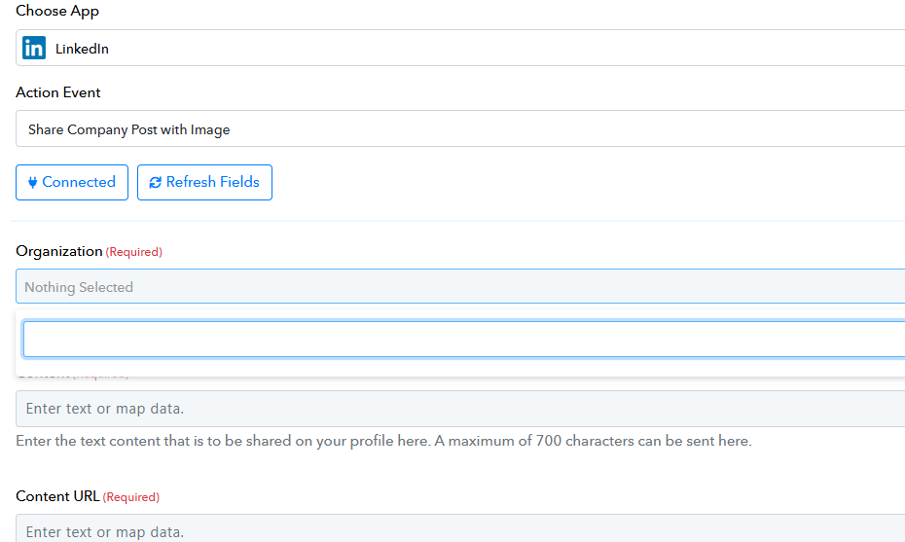Click the 700 characters help text
The image size is (905, 542).
point(383,441)
